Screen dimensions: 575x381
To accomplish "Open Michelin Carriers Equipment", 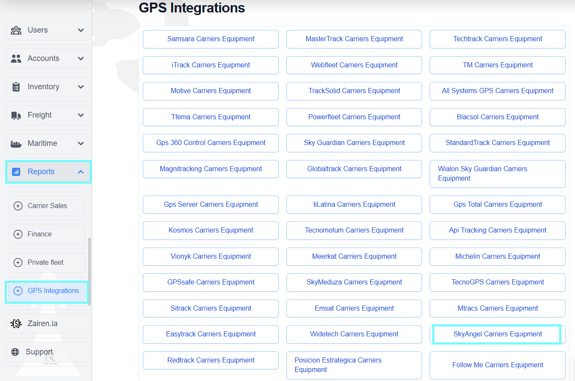I will pos(497,257).
